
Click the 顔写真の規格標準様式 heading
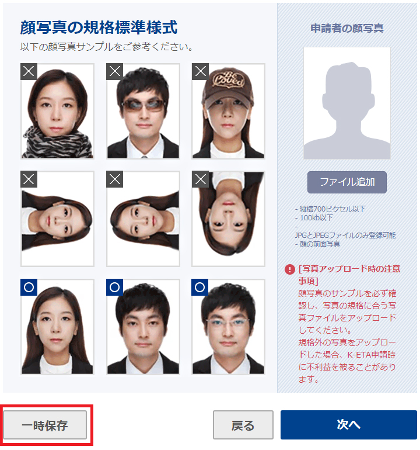click(x=99, y=28)
